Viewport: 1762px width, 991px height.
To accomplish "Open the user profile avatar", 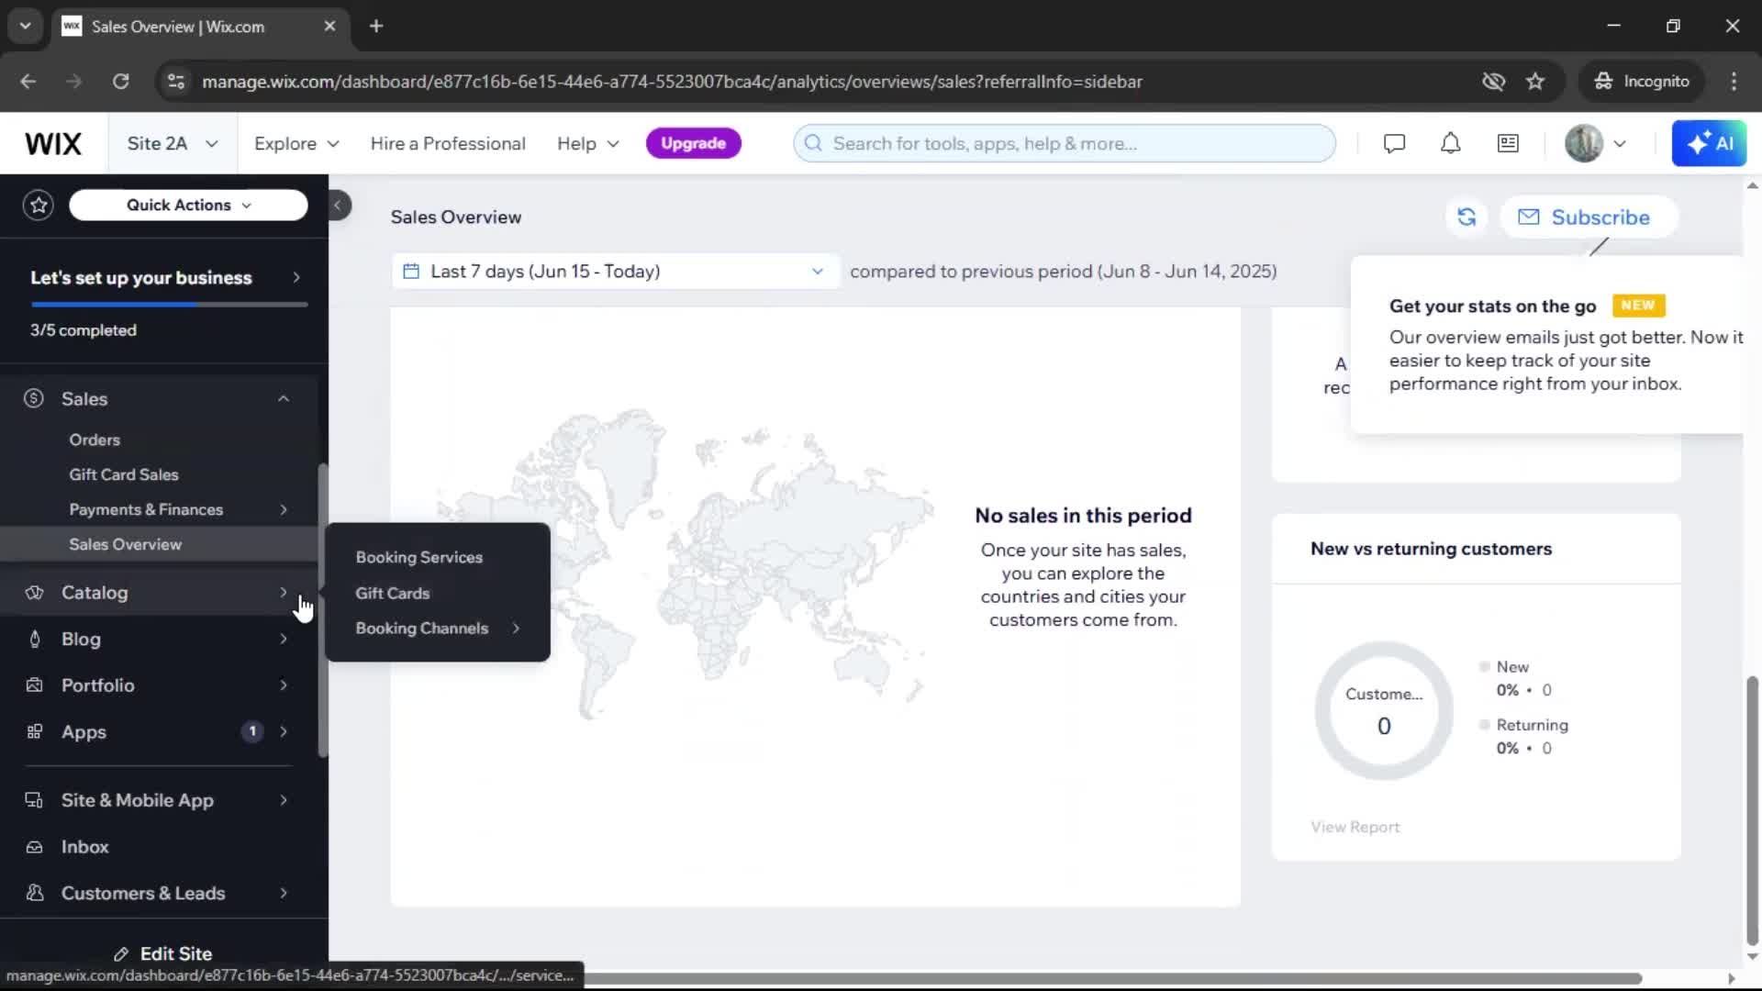I will (1583, 143).
